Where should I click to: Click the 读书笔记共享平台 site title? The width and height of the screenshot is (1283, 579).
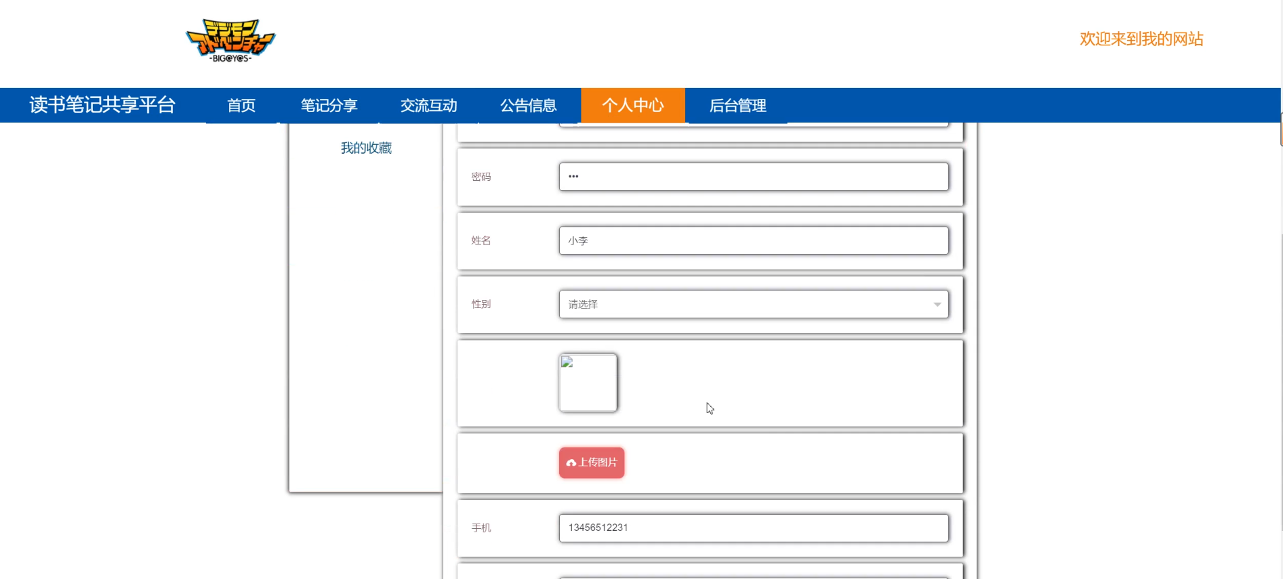pyautogui.click(x=102, y=105)
